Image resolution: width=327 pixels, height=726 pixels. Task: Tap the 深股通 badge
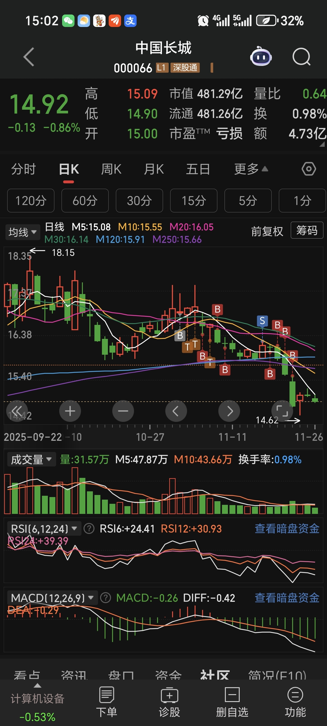tap(185, 68)
